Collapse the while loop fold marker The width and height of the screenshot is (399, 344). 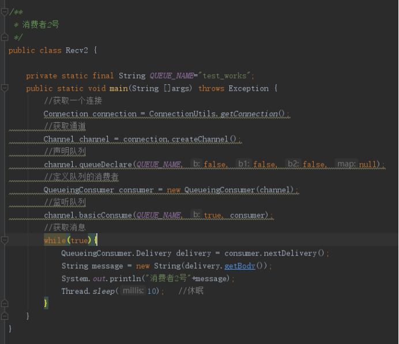pyautogui.click(x=5, y=240)
